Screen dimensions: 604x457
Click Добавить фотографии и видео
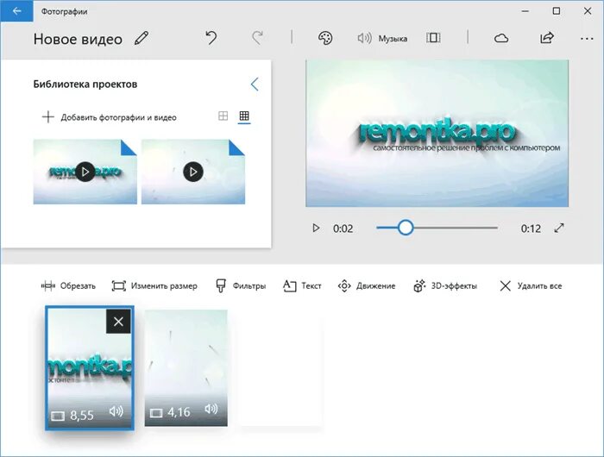coord(109,117)
